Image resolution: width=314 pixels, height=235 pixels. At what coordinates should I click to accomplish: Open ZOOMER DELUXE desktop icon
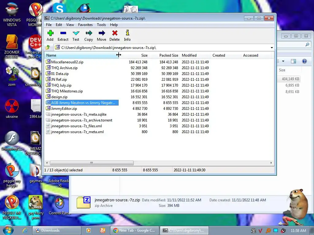tap(12, 47)
